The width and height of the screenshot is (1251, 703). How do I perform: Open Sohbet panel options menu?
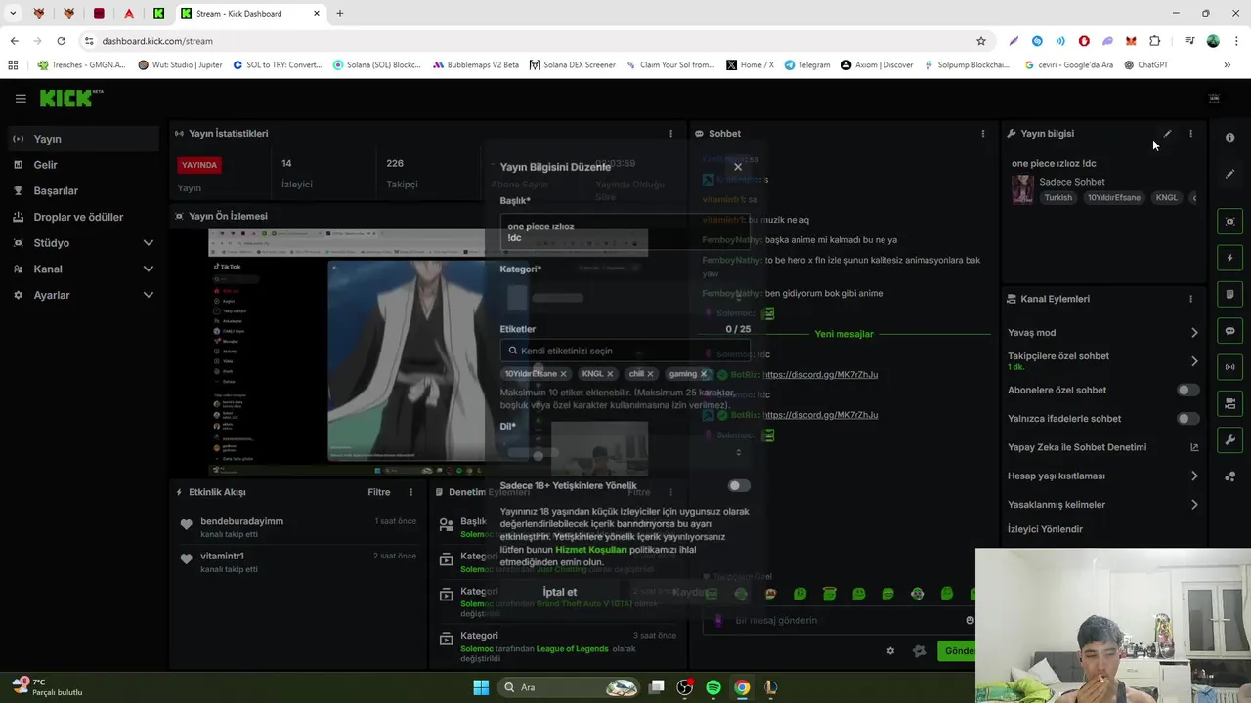point(983,134)
